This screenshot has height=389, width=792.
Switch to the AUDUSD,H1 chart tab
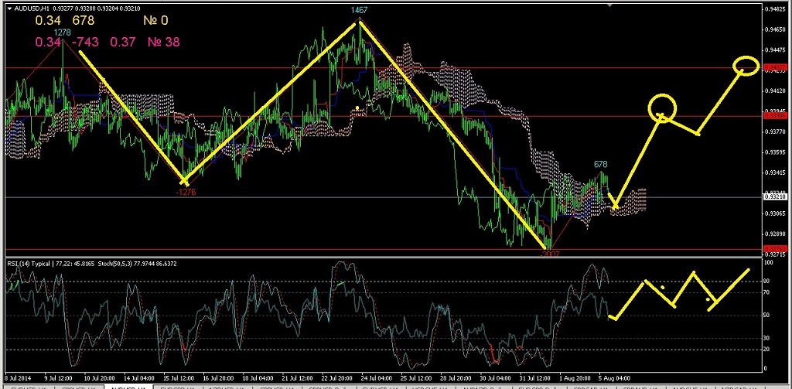coord(128,386)
